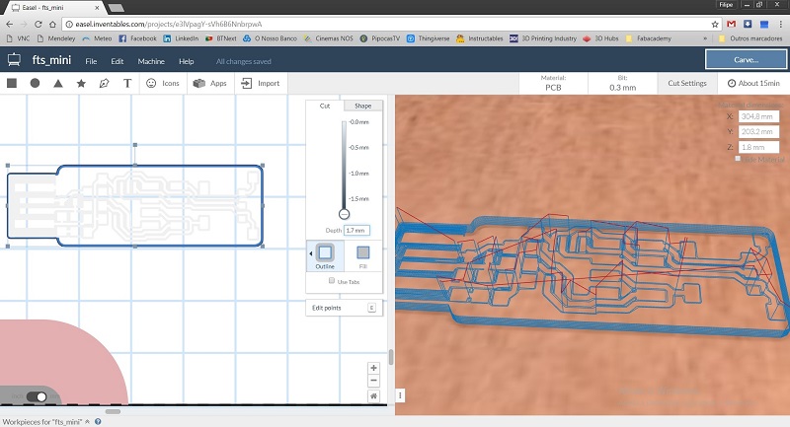Image resolution: width=790 pixels, height=427 pixels.
Task: Open browser home page
Action: click(52, 24)
